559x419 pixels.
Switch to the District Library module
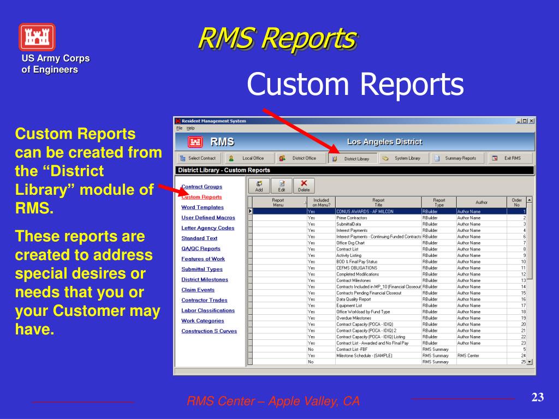point(353,159)
